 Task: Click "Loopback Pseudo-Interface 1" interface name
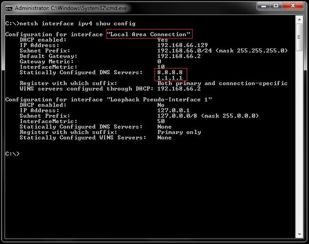click(x=159, y=99)
